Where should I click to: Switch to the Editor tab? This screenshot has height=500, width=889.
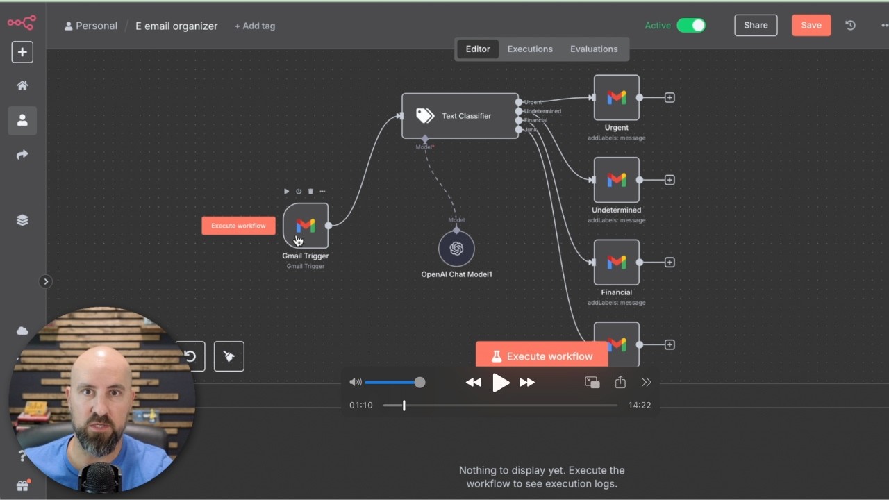(x=478, y=49)
